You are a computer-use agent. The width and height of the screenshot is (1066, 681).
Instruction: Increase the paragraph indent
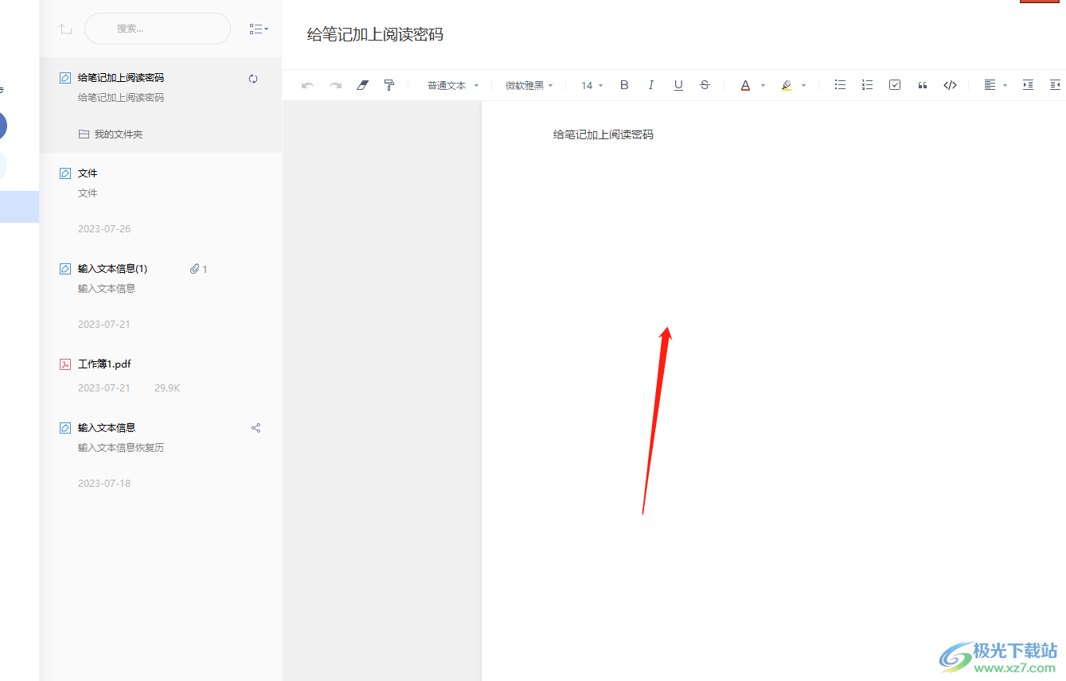coord(1028,85)
